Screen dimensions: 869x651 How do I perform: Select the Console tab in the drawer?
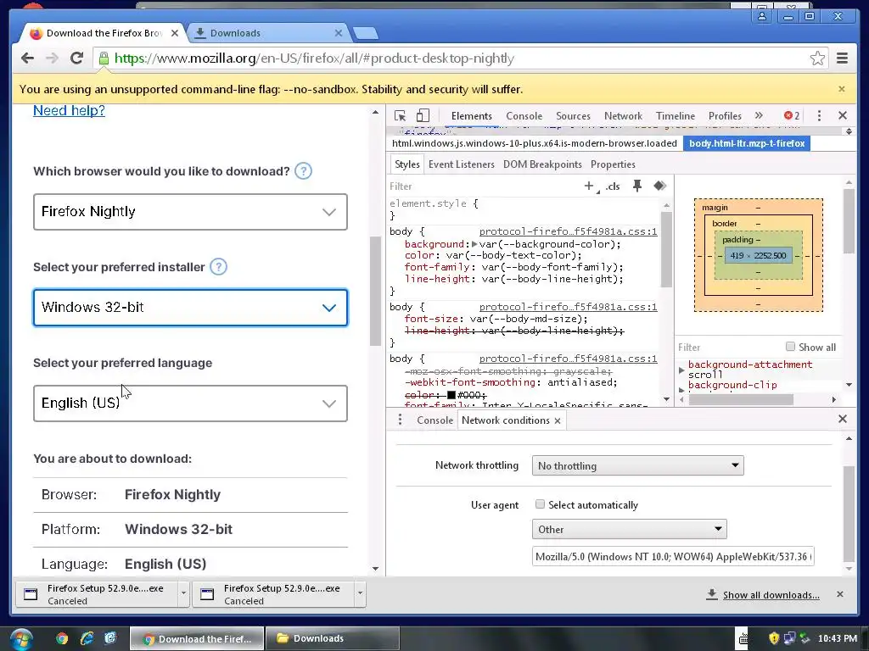click(434, 420)
